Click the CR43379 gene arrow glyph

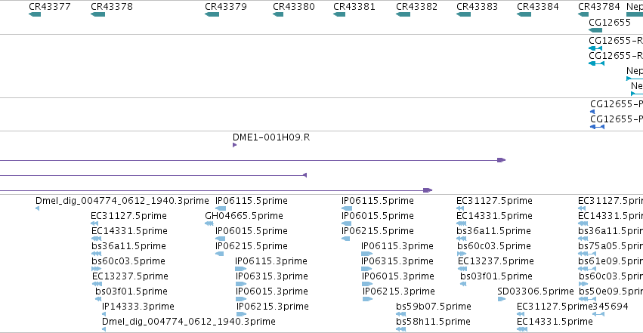pos(212,14)
